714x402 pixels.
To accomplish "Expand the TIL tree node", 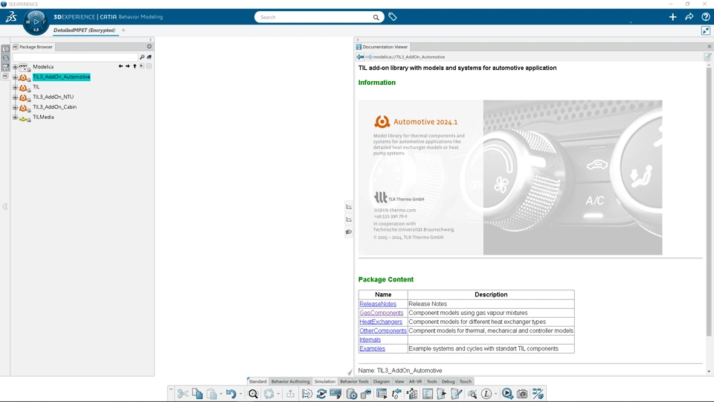I will tap(15, 87).
